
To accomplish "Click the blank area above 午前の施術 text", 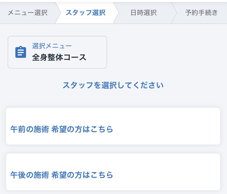I will tap(113, 115).
